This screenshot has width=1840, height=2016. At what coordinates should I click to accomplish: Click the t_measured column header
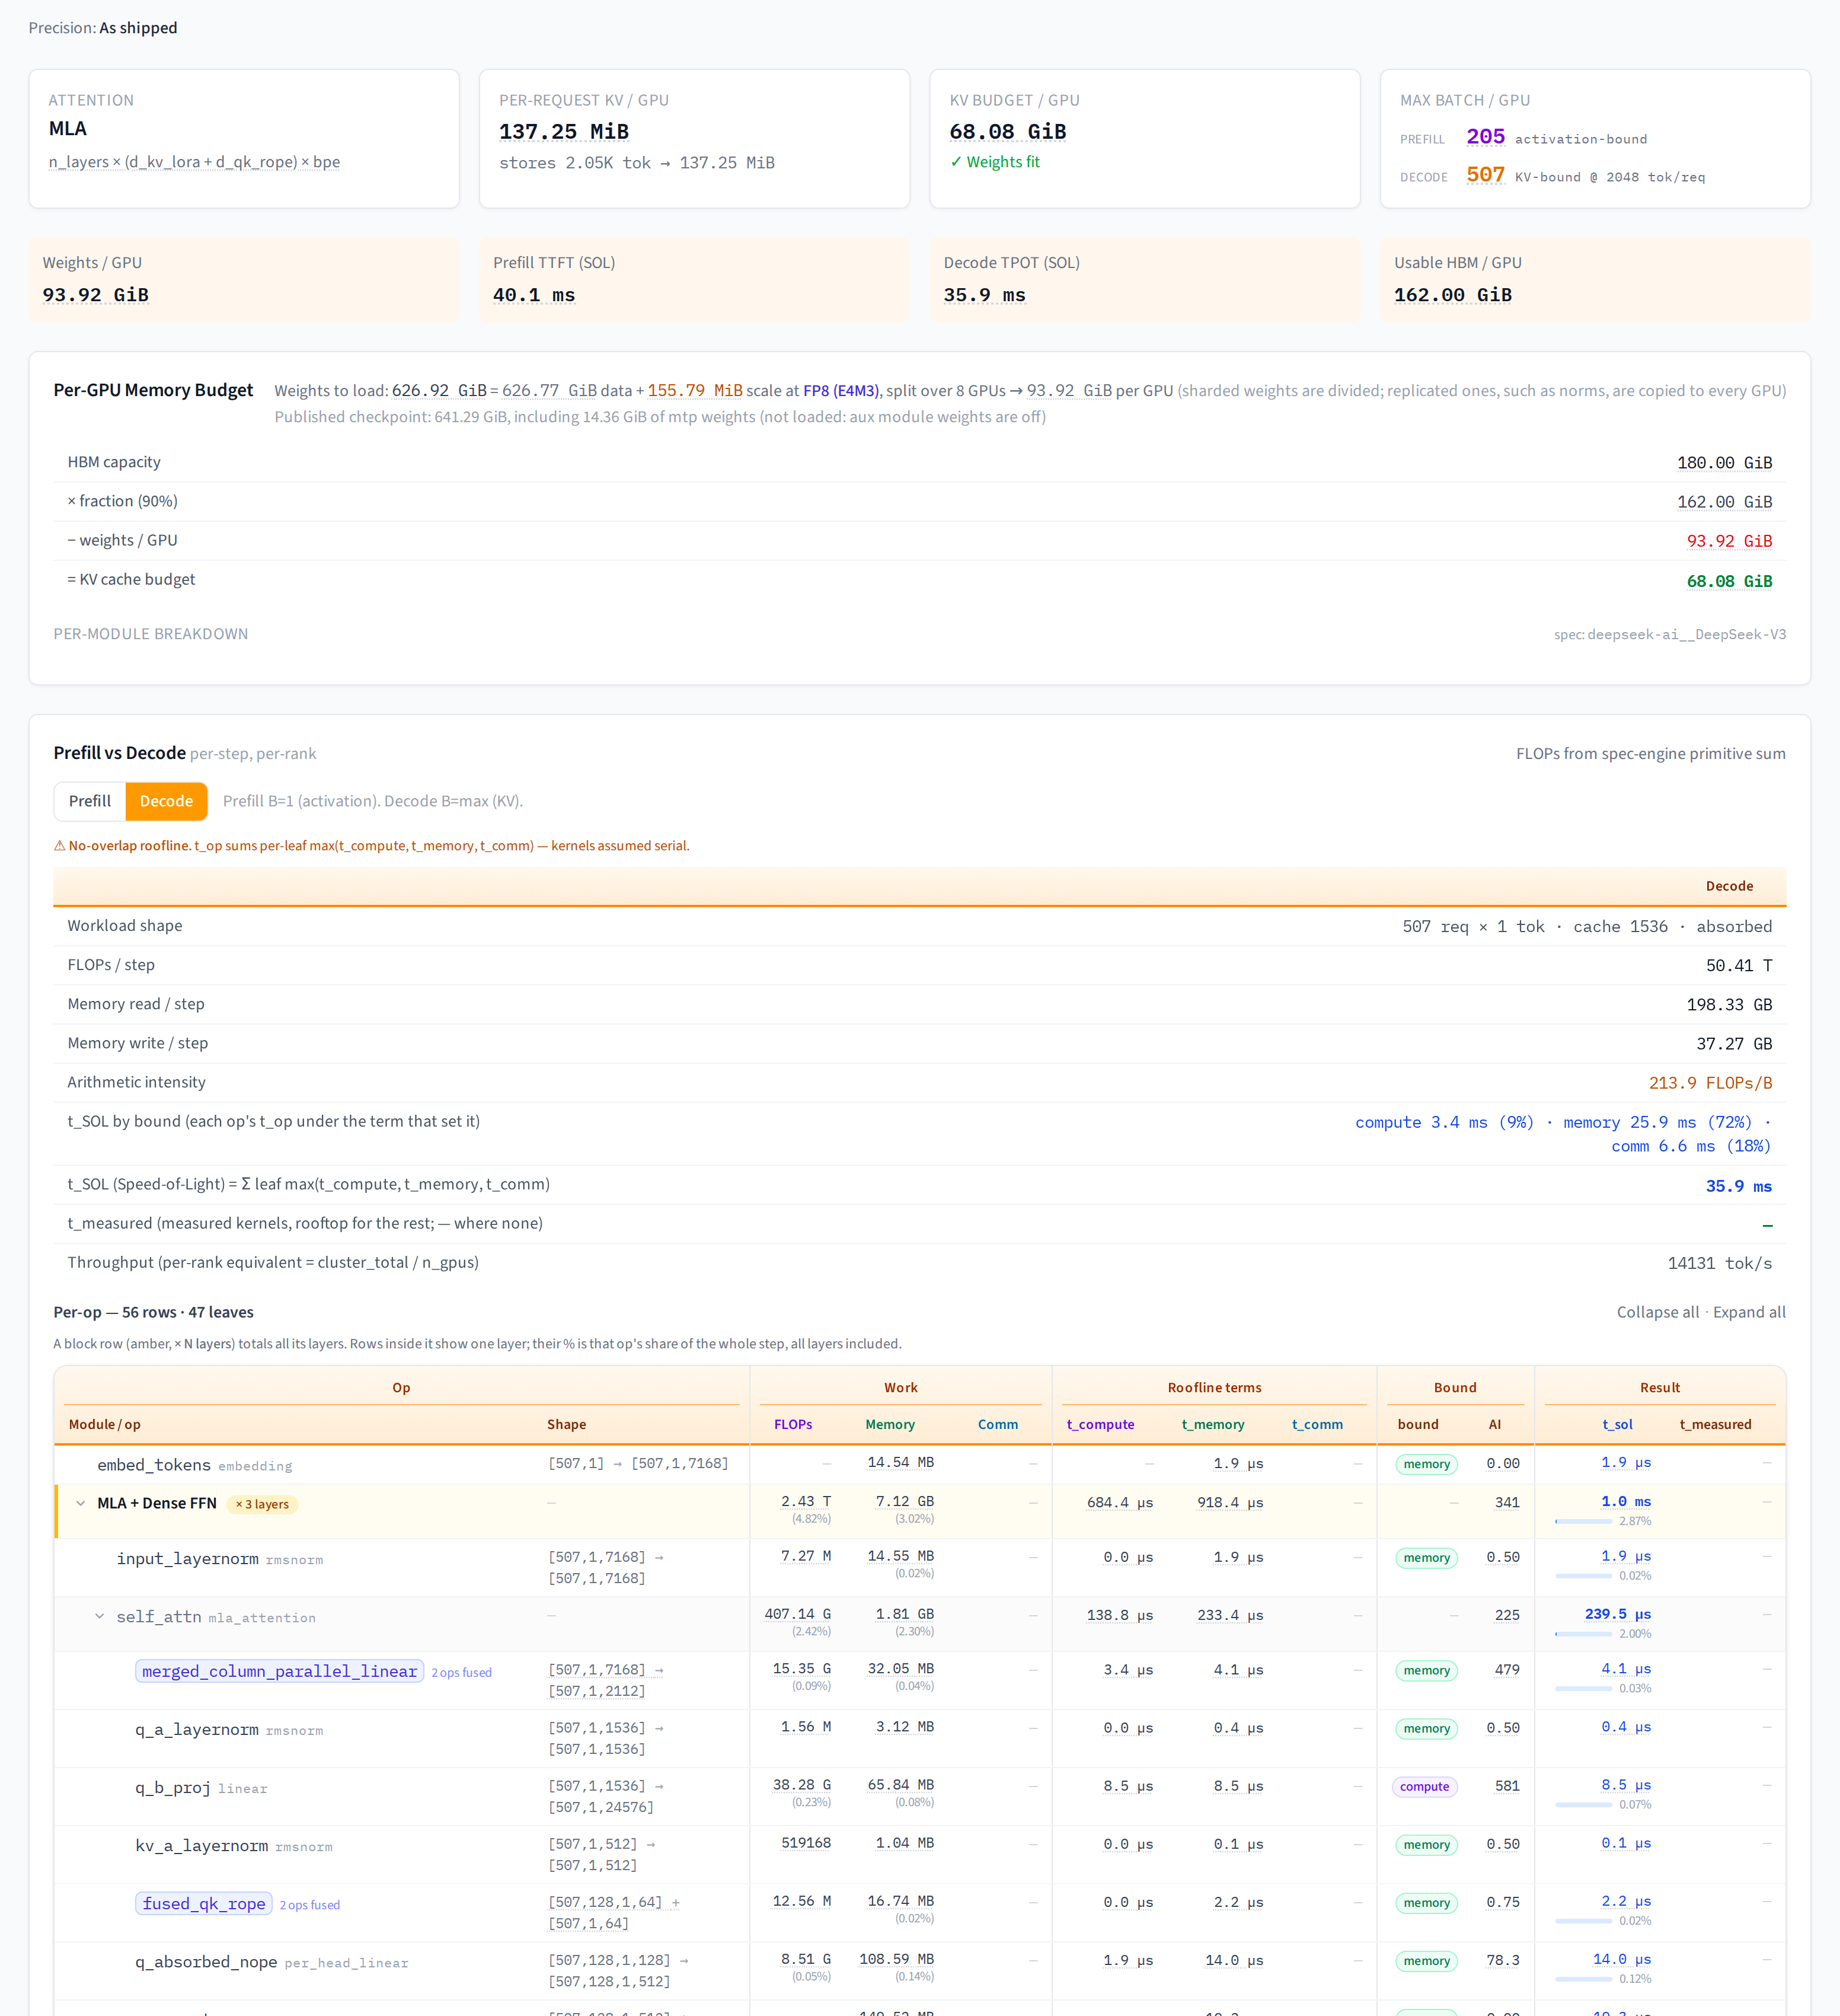coord(1715,1424)
